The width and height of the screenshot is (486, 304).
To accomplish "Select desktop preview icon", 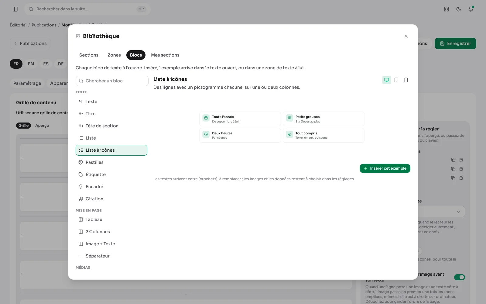I will (x=387, y=80).
